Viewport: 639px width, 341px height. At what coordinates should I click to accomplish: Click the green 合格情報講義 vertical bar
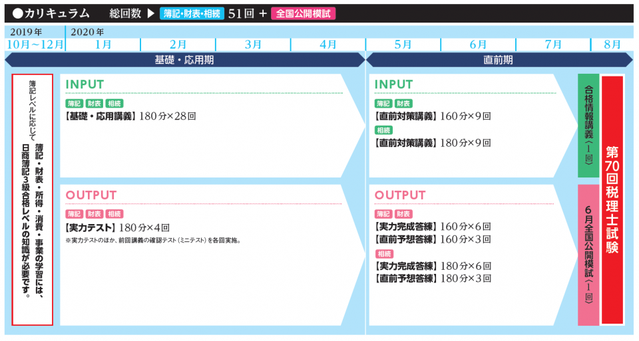(x=588, y=126)
